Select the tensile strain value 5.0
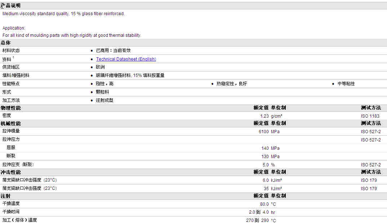Viewport: 387px width, 223px height. 266,165
